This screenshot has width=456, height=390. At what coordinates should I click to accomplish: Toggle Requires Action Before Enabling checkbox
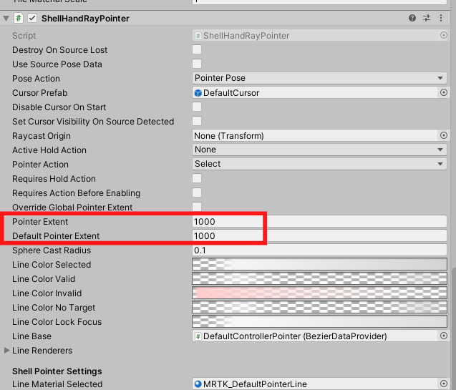197,192
